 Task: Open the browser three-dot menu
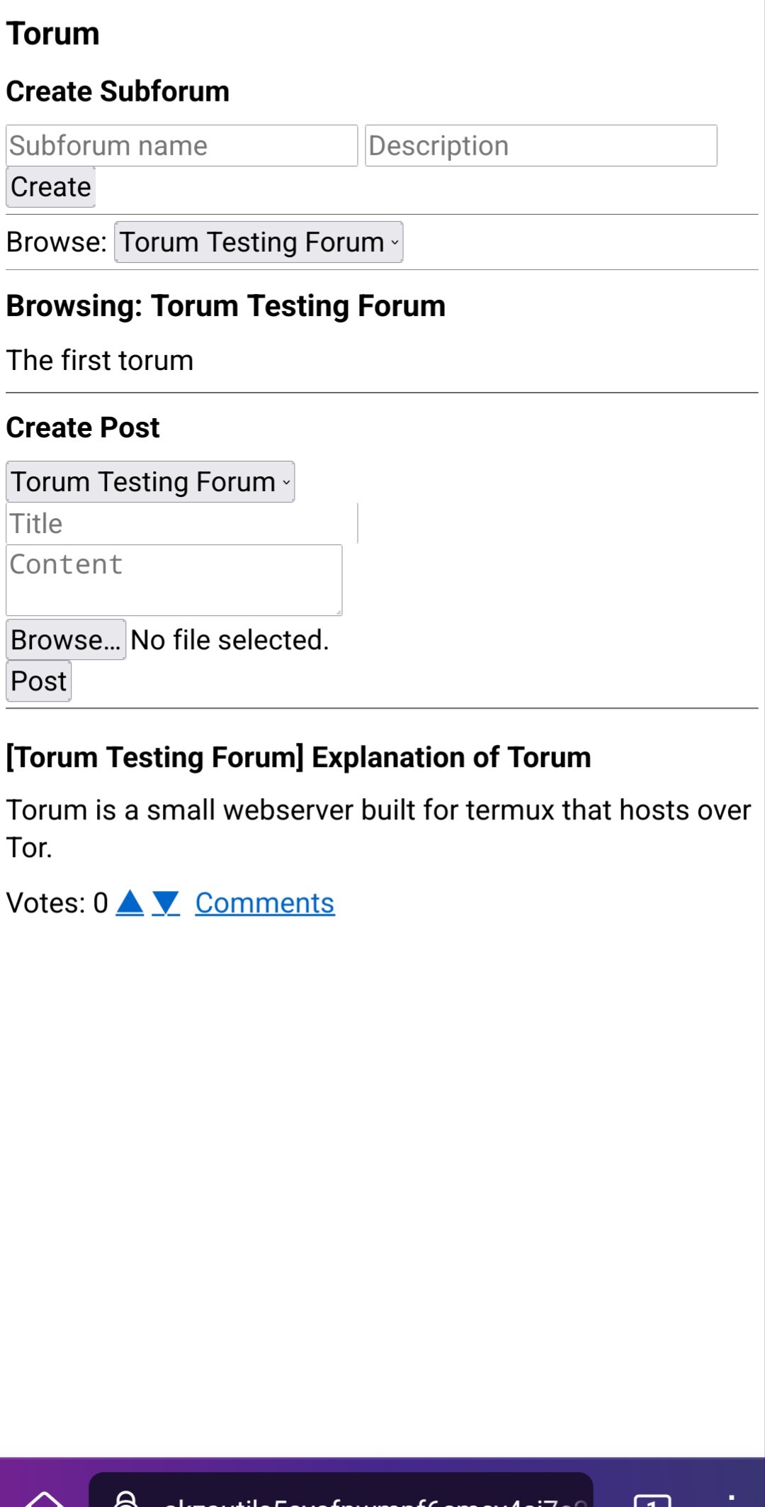(x=731, y=1498)
